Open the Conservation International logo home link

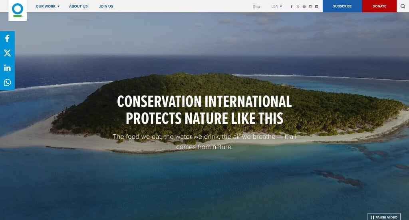coord(18,10)
